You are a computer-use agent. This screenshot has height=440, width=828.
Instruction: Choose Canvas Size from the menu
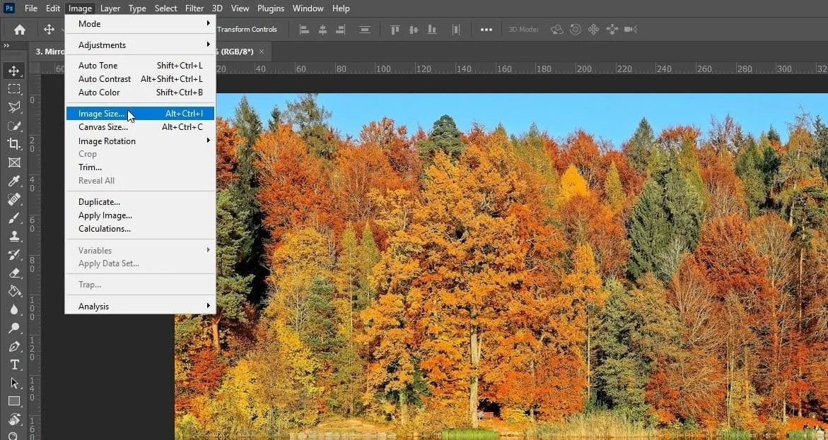[104, 127]
